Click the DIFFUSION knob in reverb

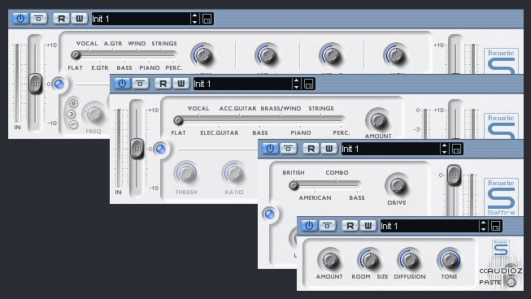410,260
